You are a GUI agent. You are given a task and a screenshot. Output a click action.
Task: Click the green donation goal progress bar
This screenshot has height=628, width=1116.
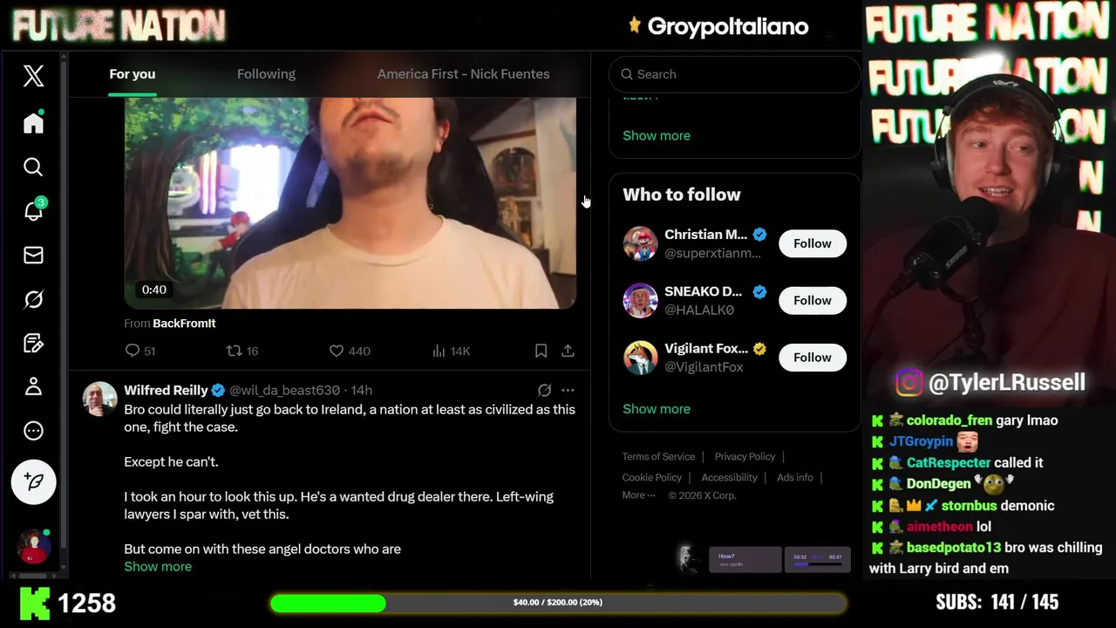click(x=558, y=603)
